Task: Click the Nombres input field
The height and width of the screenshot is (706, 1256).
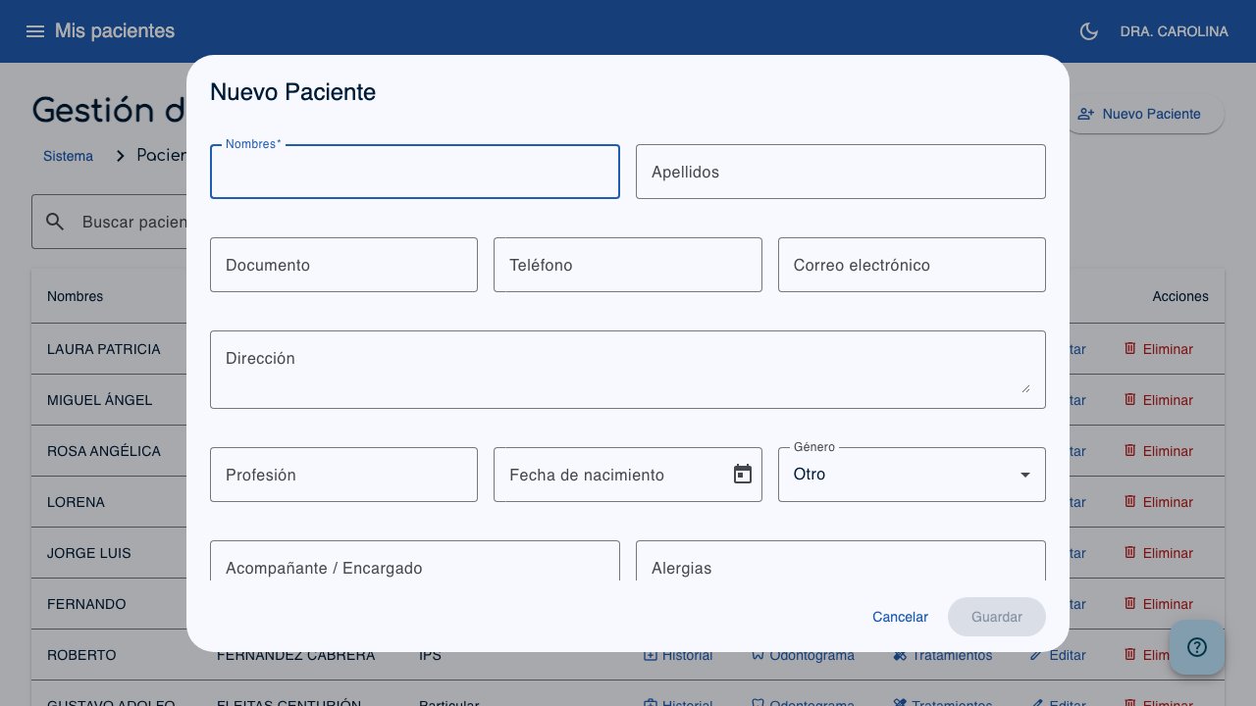Action: [415, 172]
